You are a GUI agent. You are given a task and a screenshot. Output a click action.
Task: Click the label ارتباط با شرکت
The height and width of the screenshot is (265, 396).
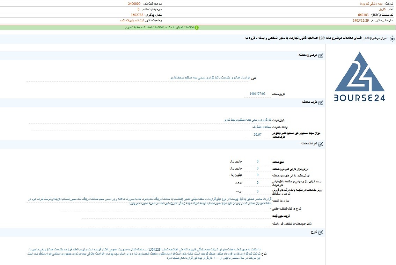click(280, 128)
